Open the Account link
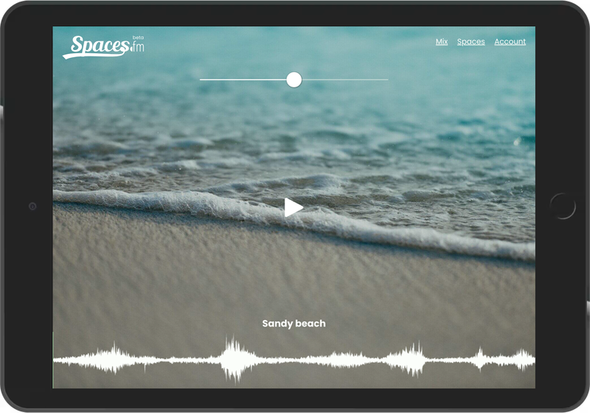Screen dimensions: 590x413 [x=510, y=41]
